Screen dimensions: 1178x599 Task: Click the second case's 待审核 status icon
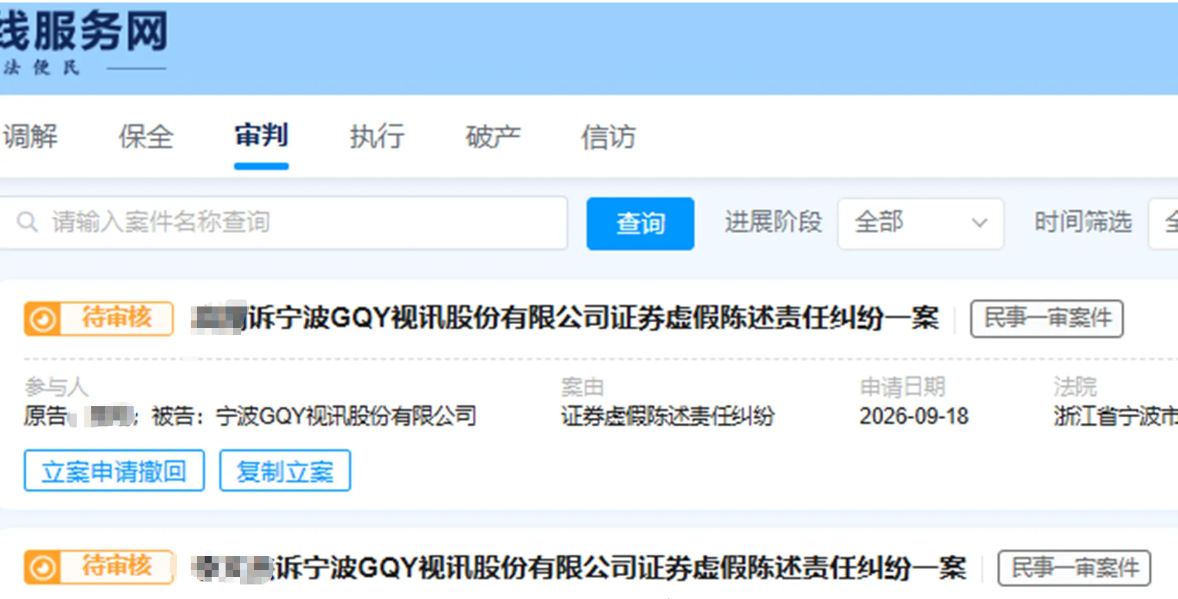click(42, 567)
